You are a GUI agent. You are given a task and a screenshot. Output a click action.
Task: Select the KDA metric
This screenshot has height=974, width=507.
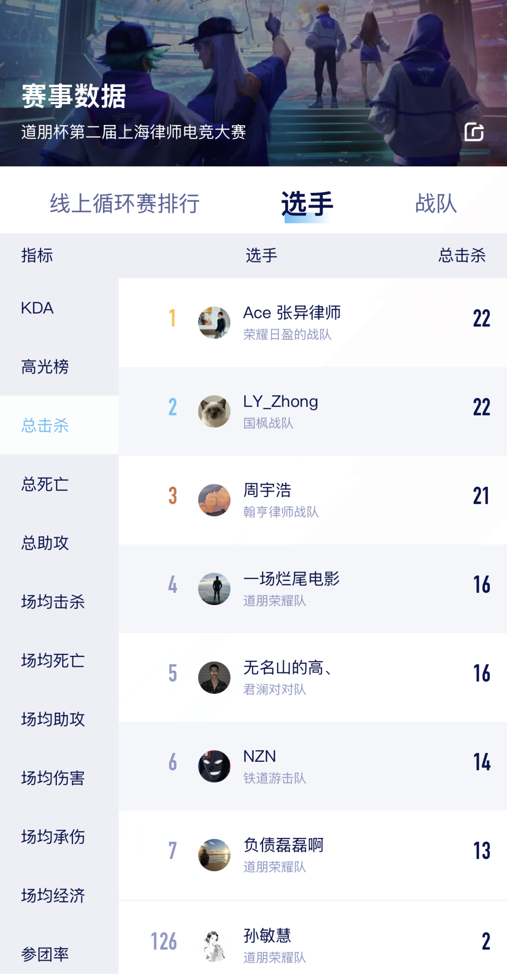coord(38,308)
